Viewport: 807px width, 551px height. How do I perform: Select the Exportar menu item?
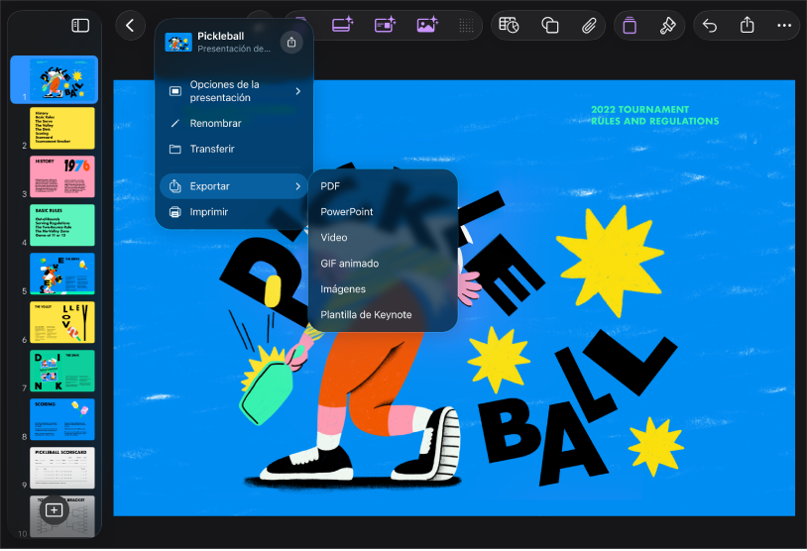234,186
